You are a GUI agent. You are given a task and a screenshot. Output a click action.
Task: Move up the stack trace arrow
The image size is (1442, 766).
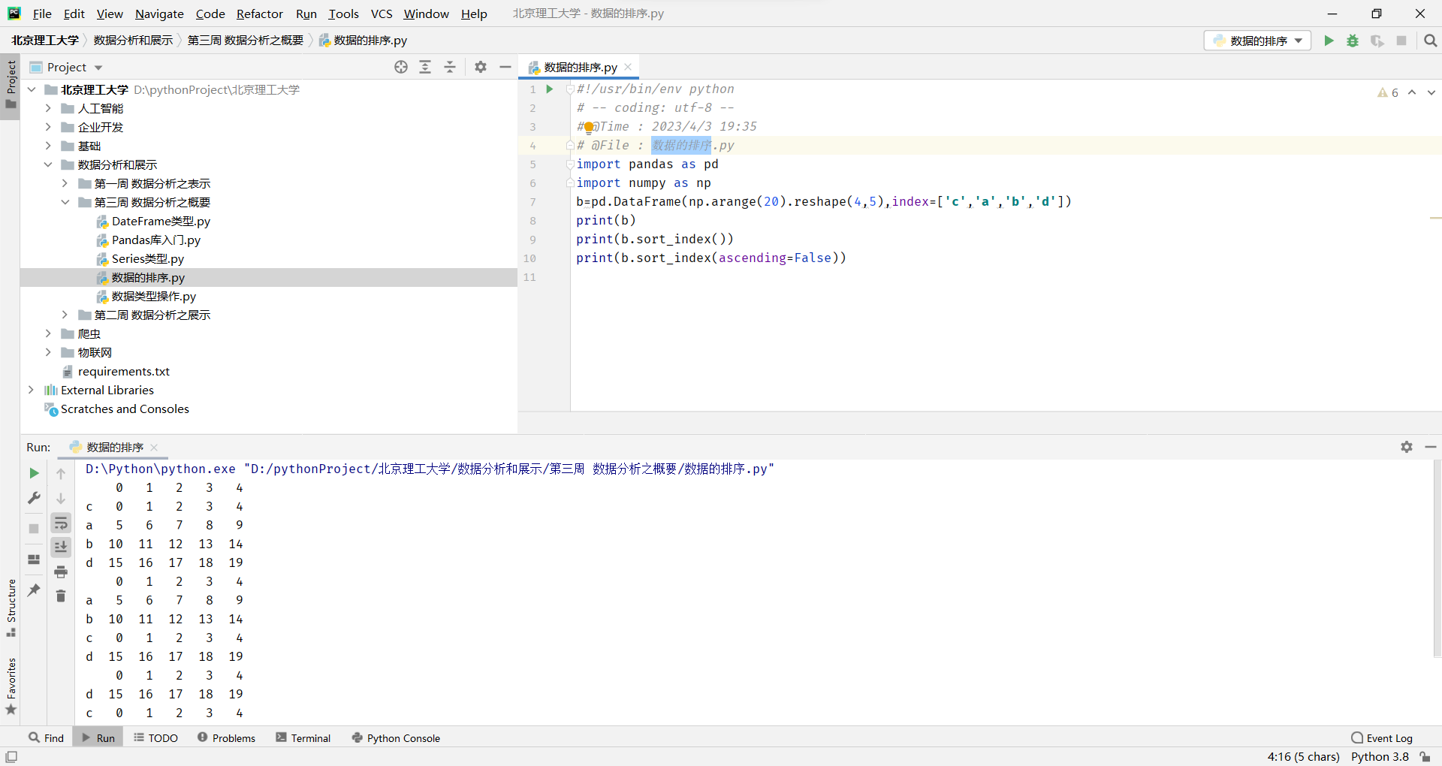[x=61, y=473]
